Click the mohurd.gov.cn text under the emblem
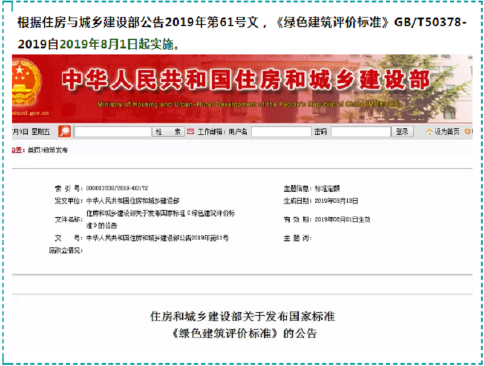The image size is (484, 366). [x=30, y=113]
